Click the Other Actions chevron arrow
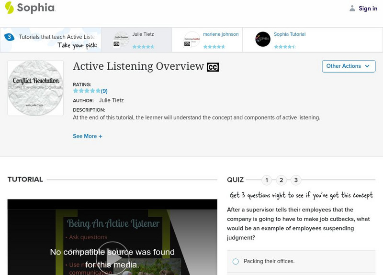This screenshot has width=383, height=275. 367,66
